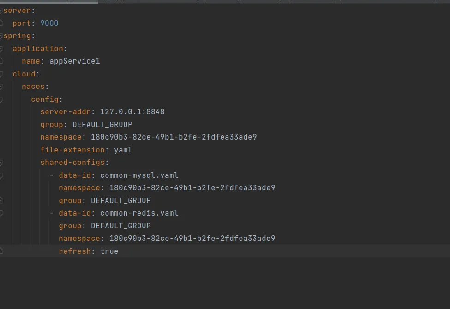Fold the shared-configs list gutter marker

point(1,163)
